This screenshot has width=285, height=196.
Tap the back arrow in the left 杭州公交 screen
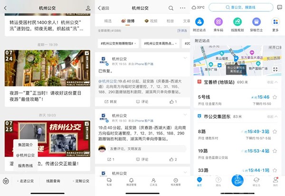click(5, 8)
